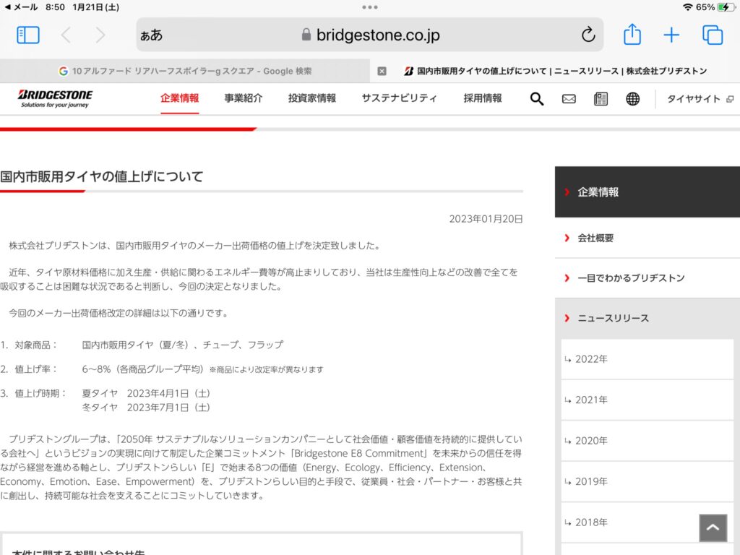Tap the bridgestone.co.jp address bar
The height and width of the screenshot is (555, 740).
click(369, 35)
